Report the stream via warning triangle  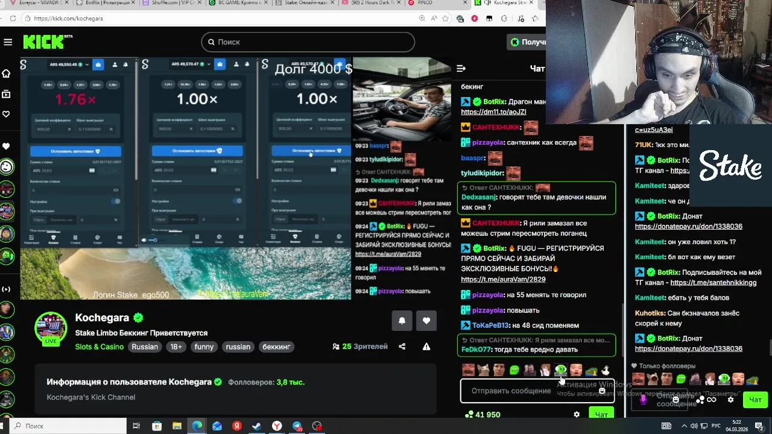pyautogui.click(x=426, y=347)
